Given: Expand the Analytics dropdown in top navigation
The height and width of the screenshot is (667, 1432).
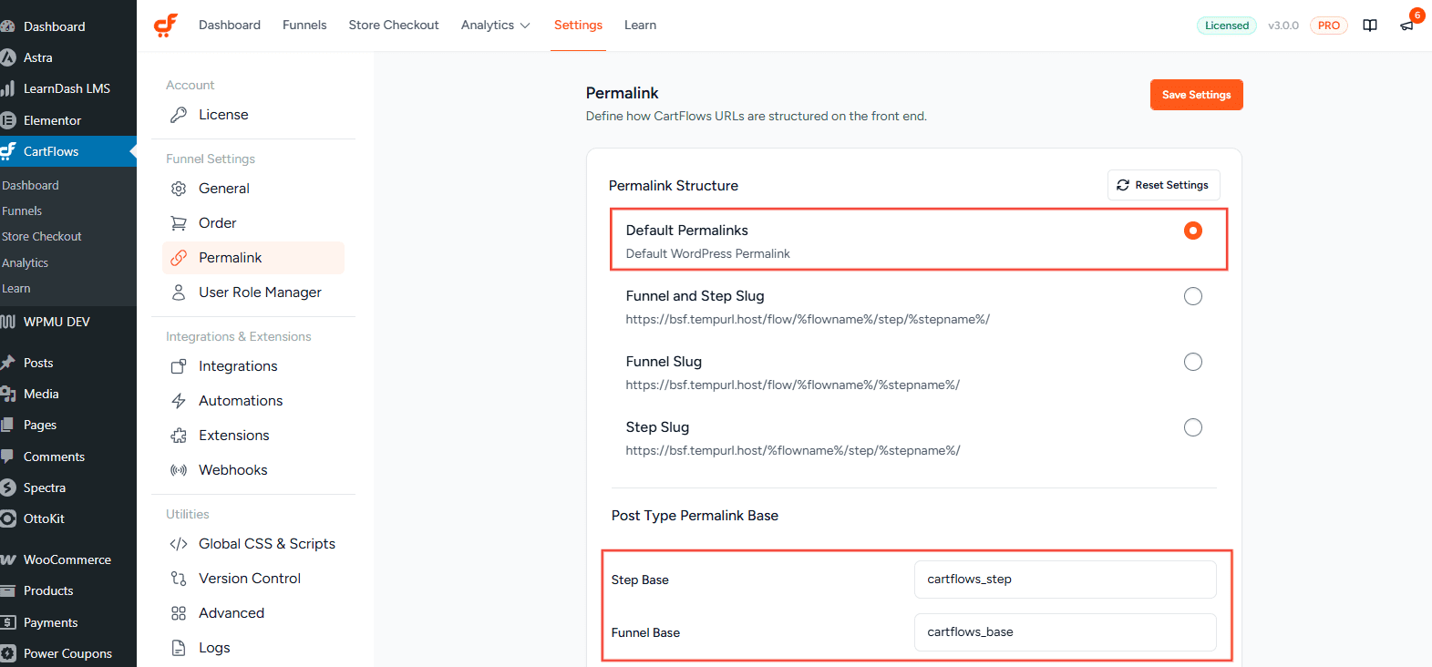Looking at the screenshot, I should click(x=495, y=26).
